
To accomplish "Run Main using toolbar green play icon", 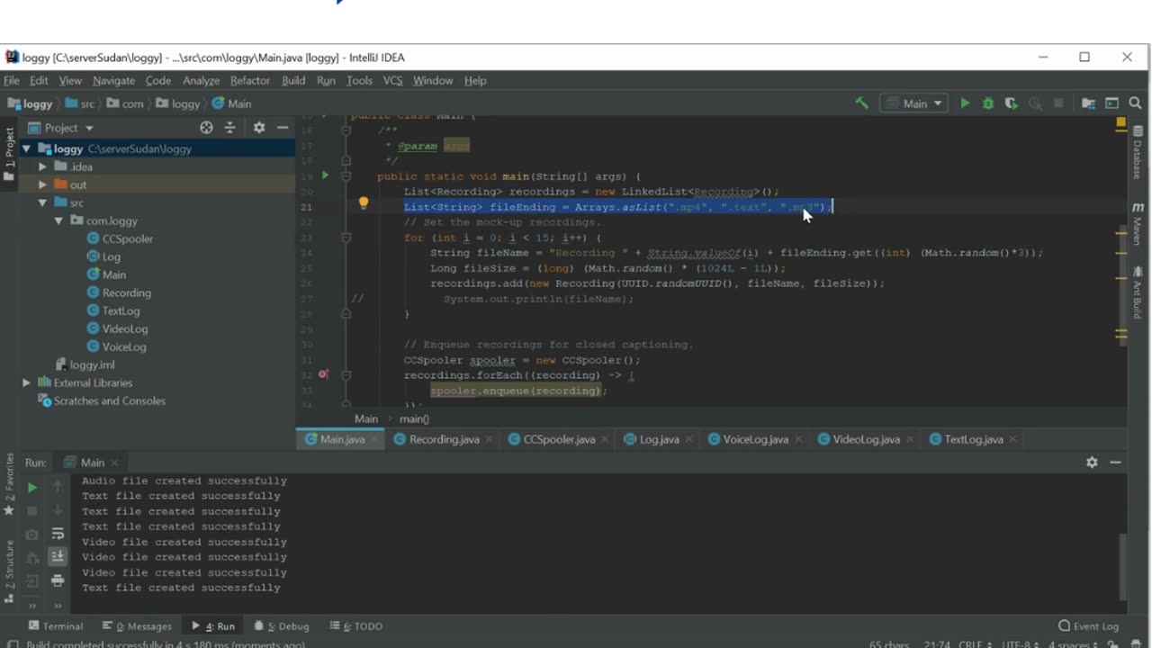I will [x=965, y=103].
